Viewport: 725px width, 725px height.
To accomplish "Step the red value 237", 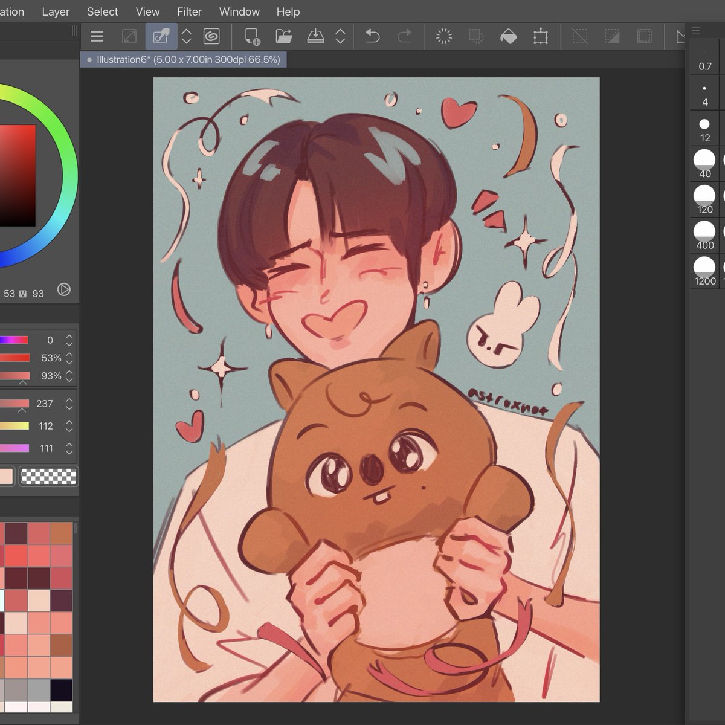I will (x=69, y=404).
